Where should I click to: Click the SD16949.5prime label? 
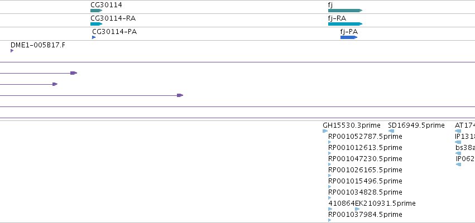(x=416, y=125)
